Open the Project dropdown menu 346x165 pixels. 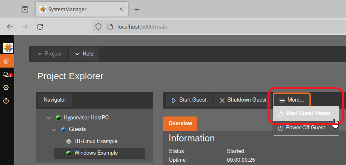(x=49, y=54)
